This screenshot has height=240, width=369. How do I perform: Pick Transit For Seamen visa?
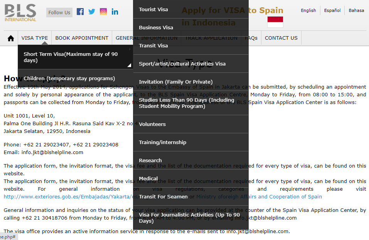click(163, 196)
